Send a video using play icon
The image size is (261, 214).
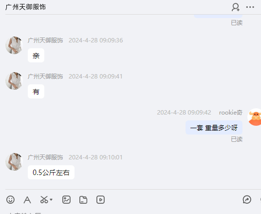coord(100,199)
